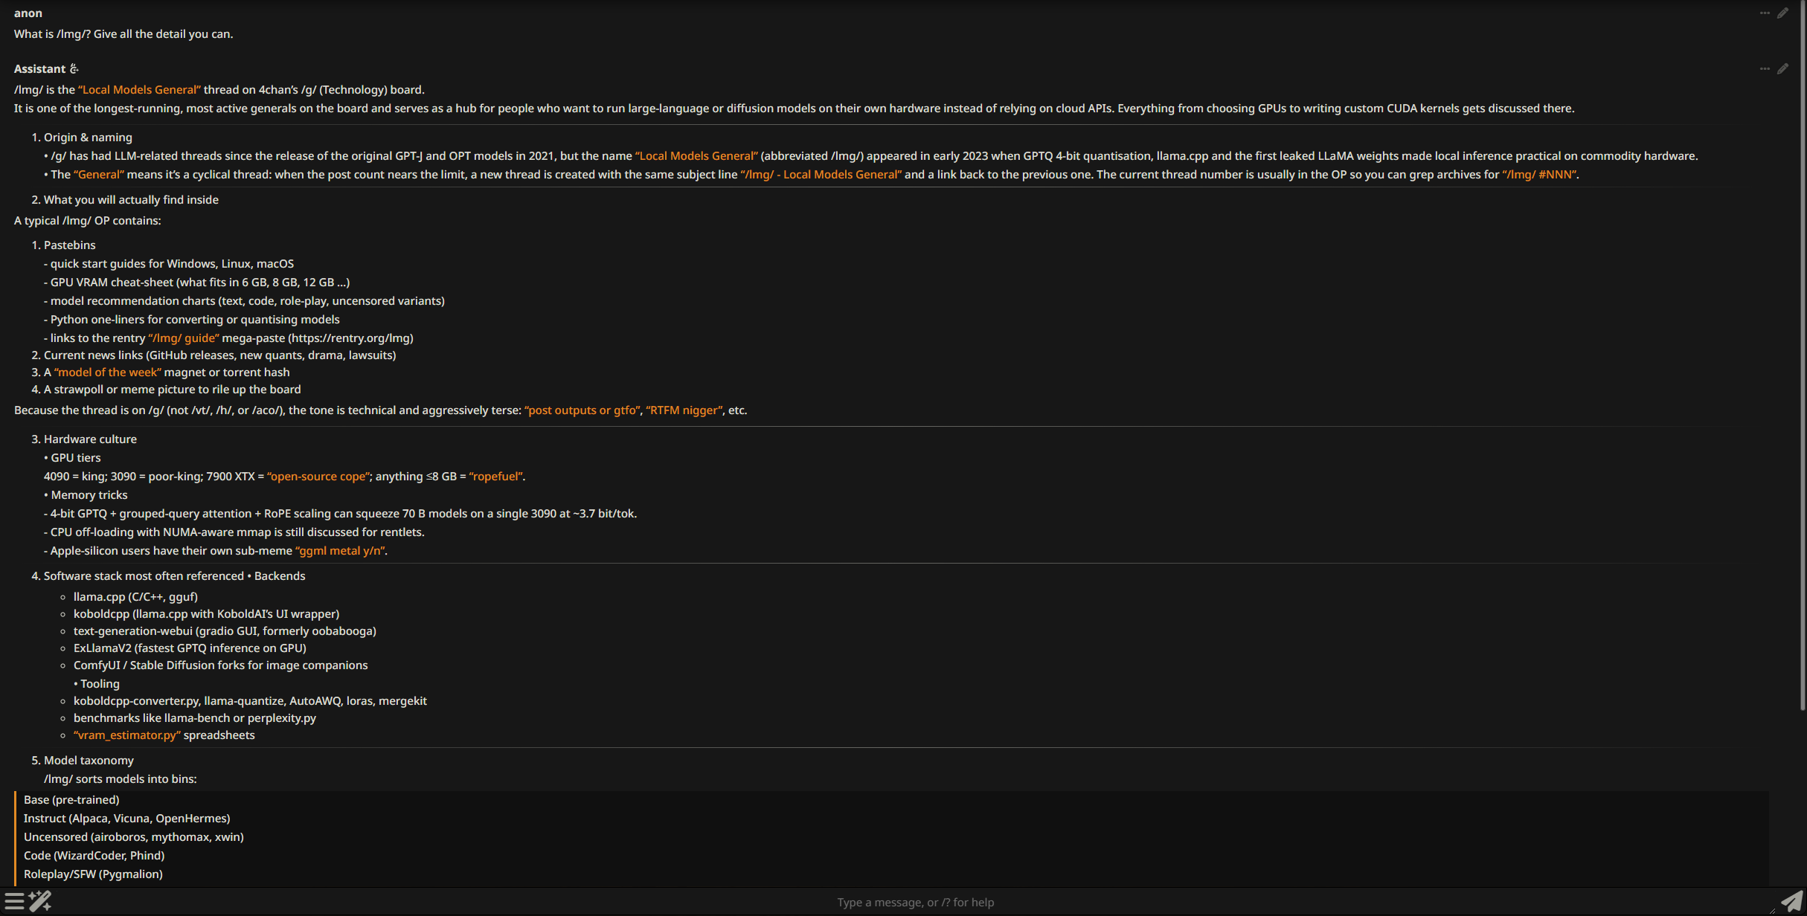Viewport: 1807px width, 916px height.
Task: Click highlighted "/lmg/ - Local Models General" subject line
Action: point(821,175)
